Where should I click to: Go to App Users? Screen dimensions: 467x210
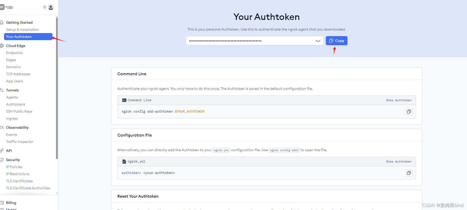click(14, 81)
